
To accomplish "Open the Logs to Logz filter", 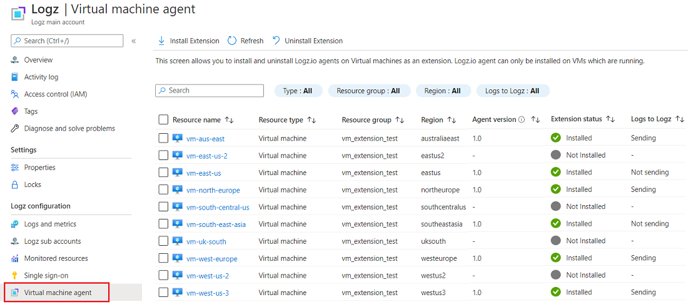I will pyautogui.click(x=512, y=91).
